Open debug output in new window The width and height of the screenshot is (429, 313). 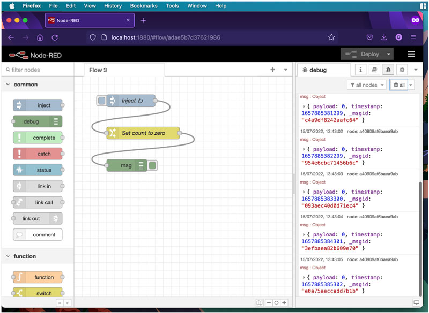point(416,302)
